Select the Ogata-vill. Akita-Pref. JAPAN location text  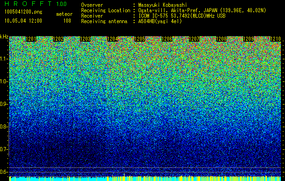(202, 10)
